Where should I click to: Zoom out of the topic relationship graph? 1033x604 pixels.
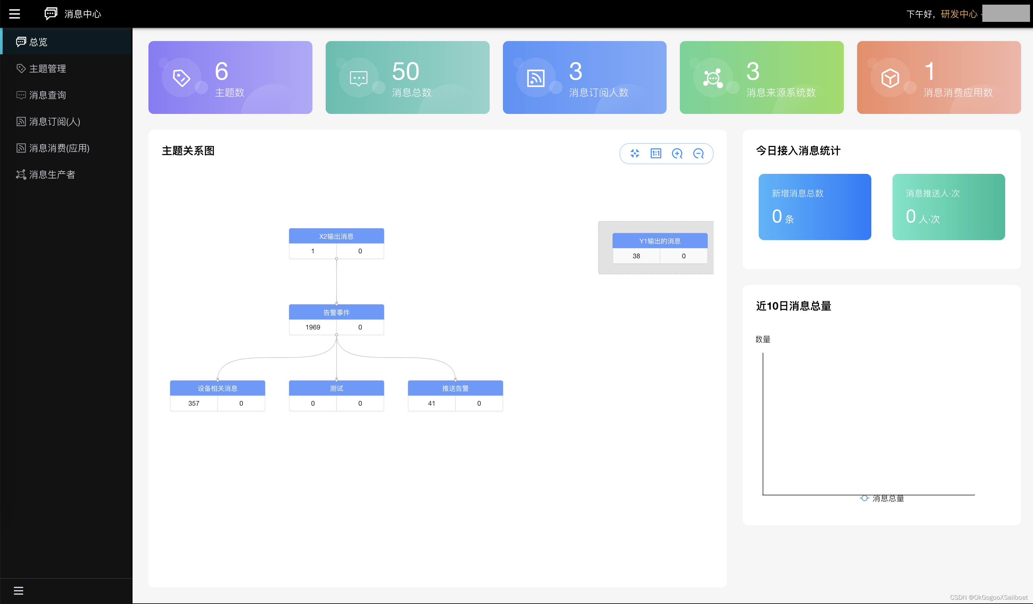coord(699,154)
